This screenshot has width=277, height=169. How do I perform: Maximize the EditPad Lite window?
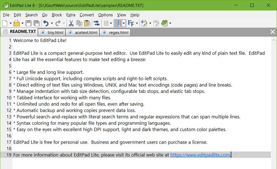[252, 5]
